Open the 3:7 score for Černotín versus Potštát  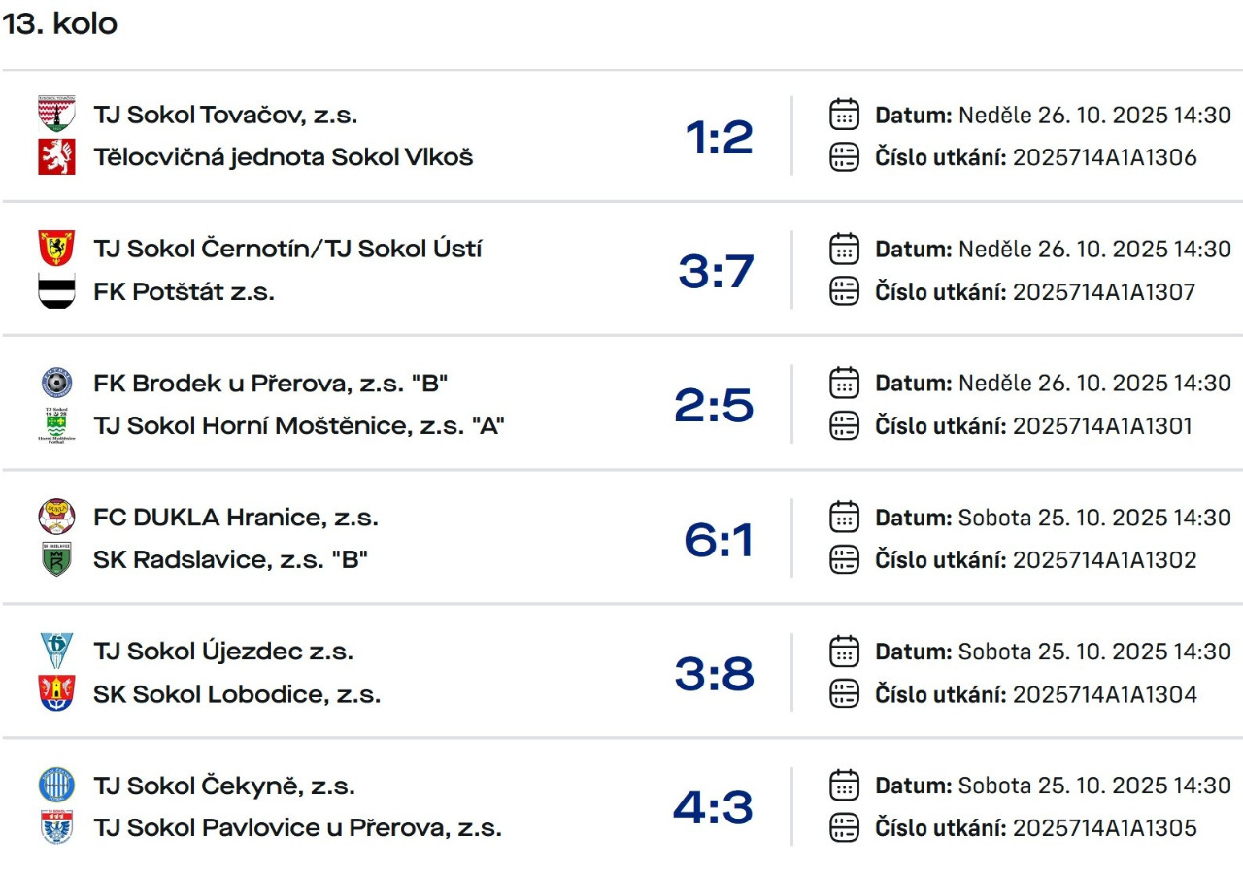pos(716,271)
